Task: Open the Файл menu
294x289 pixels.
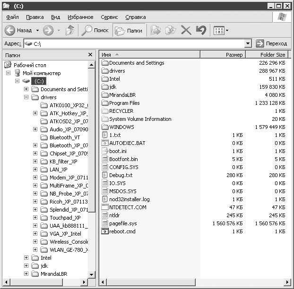Action: coord(13,17)
